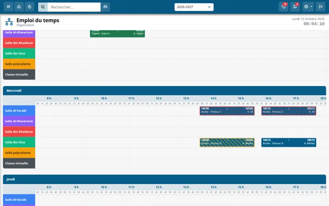Viewport: 329px width, 206px height.
Task: Click the Mercredi day header
Action: tap(164, 91)
